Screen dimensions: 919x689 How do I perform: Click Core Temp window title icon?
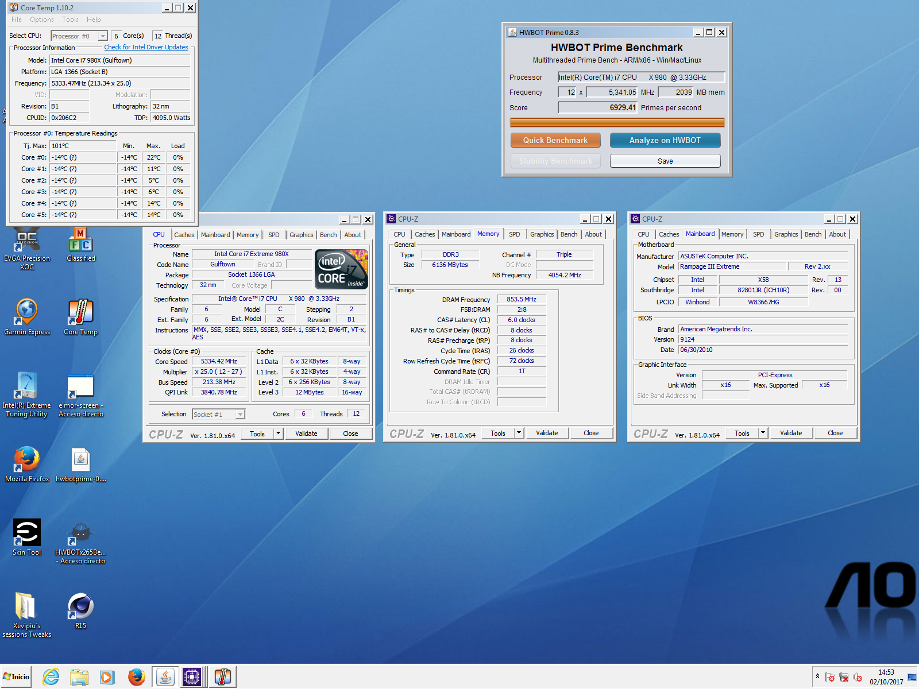(13, 7)
